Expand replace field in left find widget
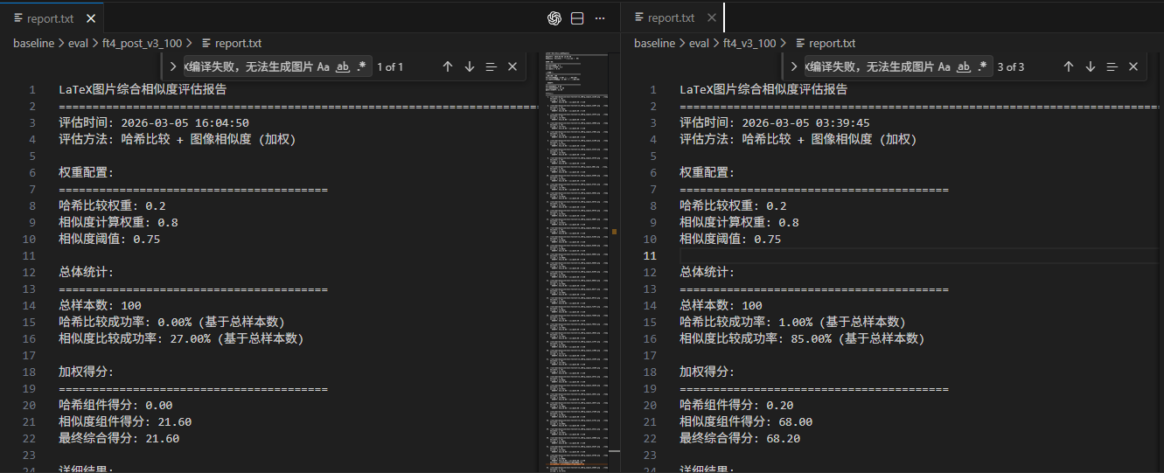 [x=172, y=66]
